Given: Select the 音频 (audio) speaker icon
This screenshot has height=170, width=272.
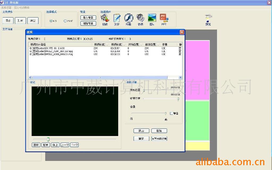Looking at the screenshot, I should point(140,18).
